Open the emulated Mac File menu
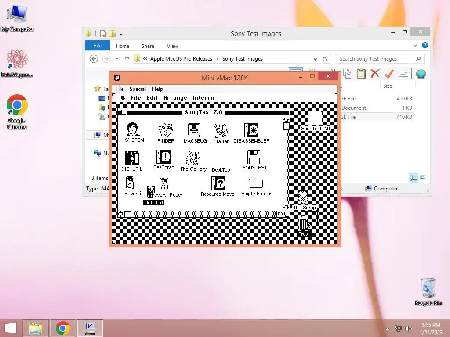This screenshot has width=450, height=337. coord(136,98)
